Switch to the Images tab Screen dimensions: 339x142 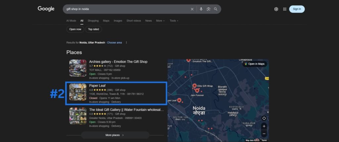coord(118,21)
